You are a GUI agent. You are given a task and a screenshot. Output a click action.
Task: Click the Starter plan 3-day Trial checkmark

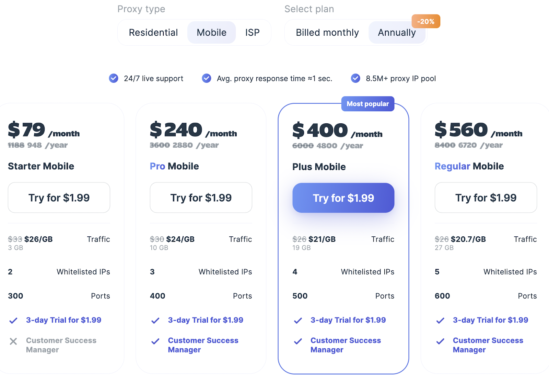pyautogui.click(x=13, y=321)
